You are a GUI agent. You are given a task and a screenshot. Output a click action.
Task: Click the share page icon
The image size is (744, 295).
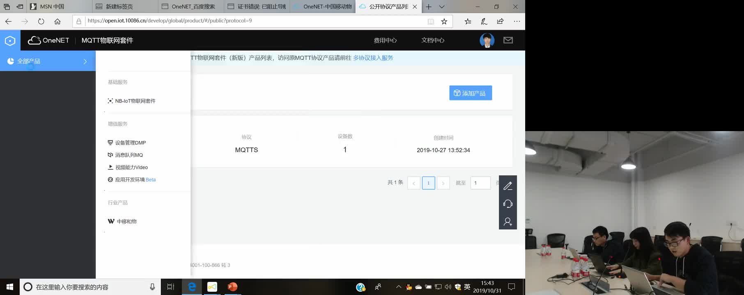[x=500, y=21]
